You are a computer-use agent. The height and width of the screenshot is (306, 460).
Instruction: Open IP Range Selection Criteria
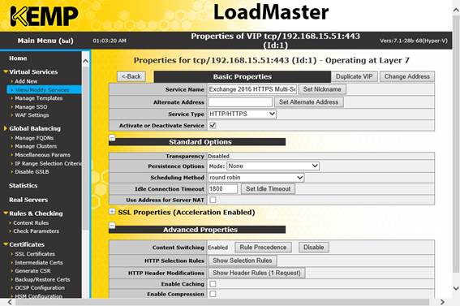tap(48, 163)
